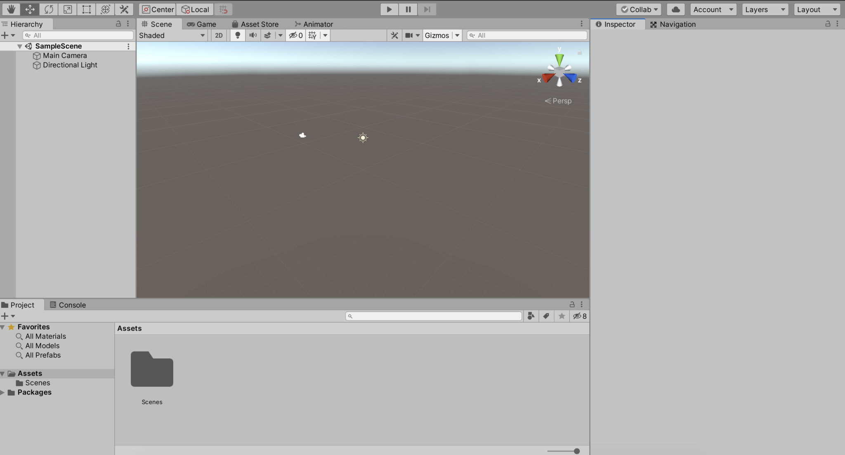Screen dimensions: 845x455
Task: Open the Gizmos menu
Action: [x=439, y=35]
